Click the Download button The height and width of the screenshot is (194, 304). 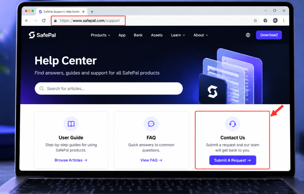[x=269, y=35]
